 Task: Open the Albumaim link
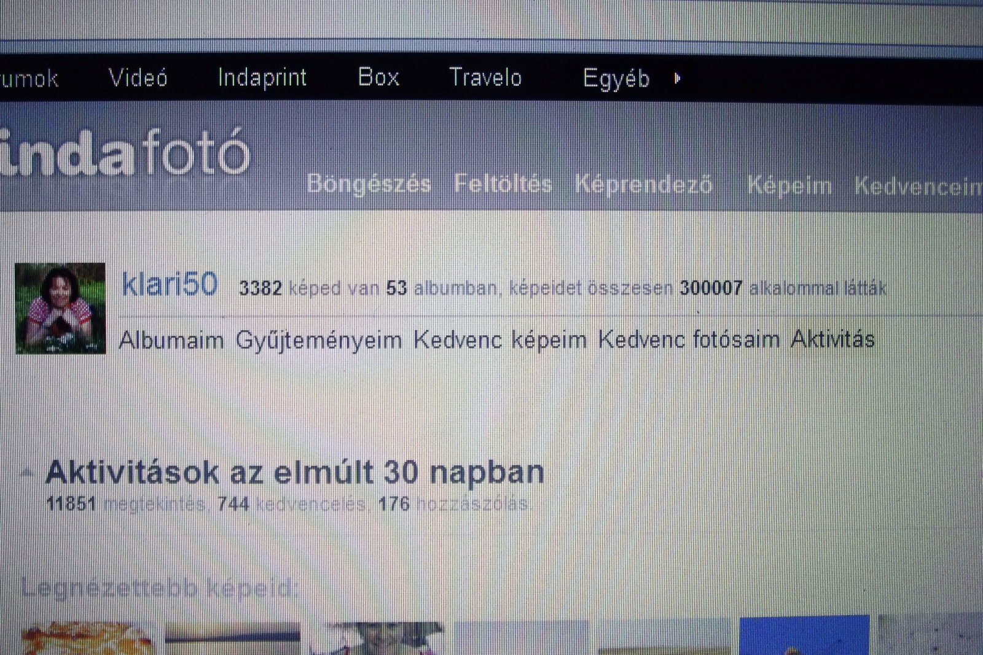(x=171, y=340)
